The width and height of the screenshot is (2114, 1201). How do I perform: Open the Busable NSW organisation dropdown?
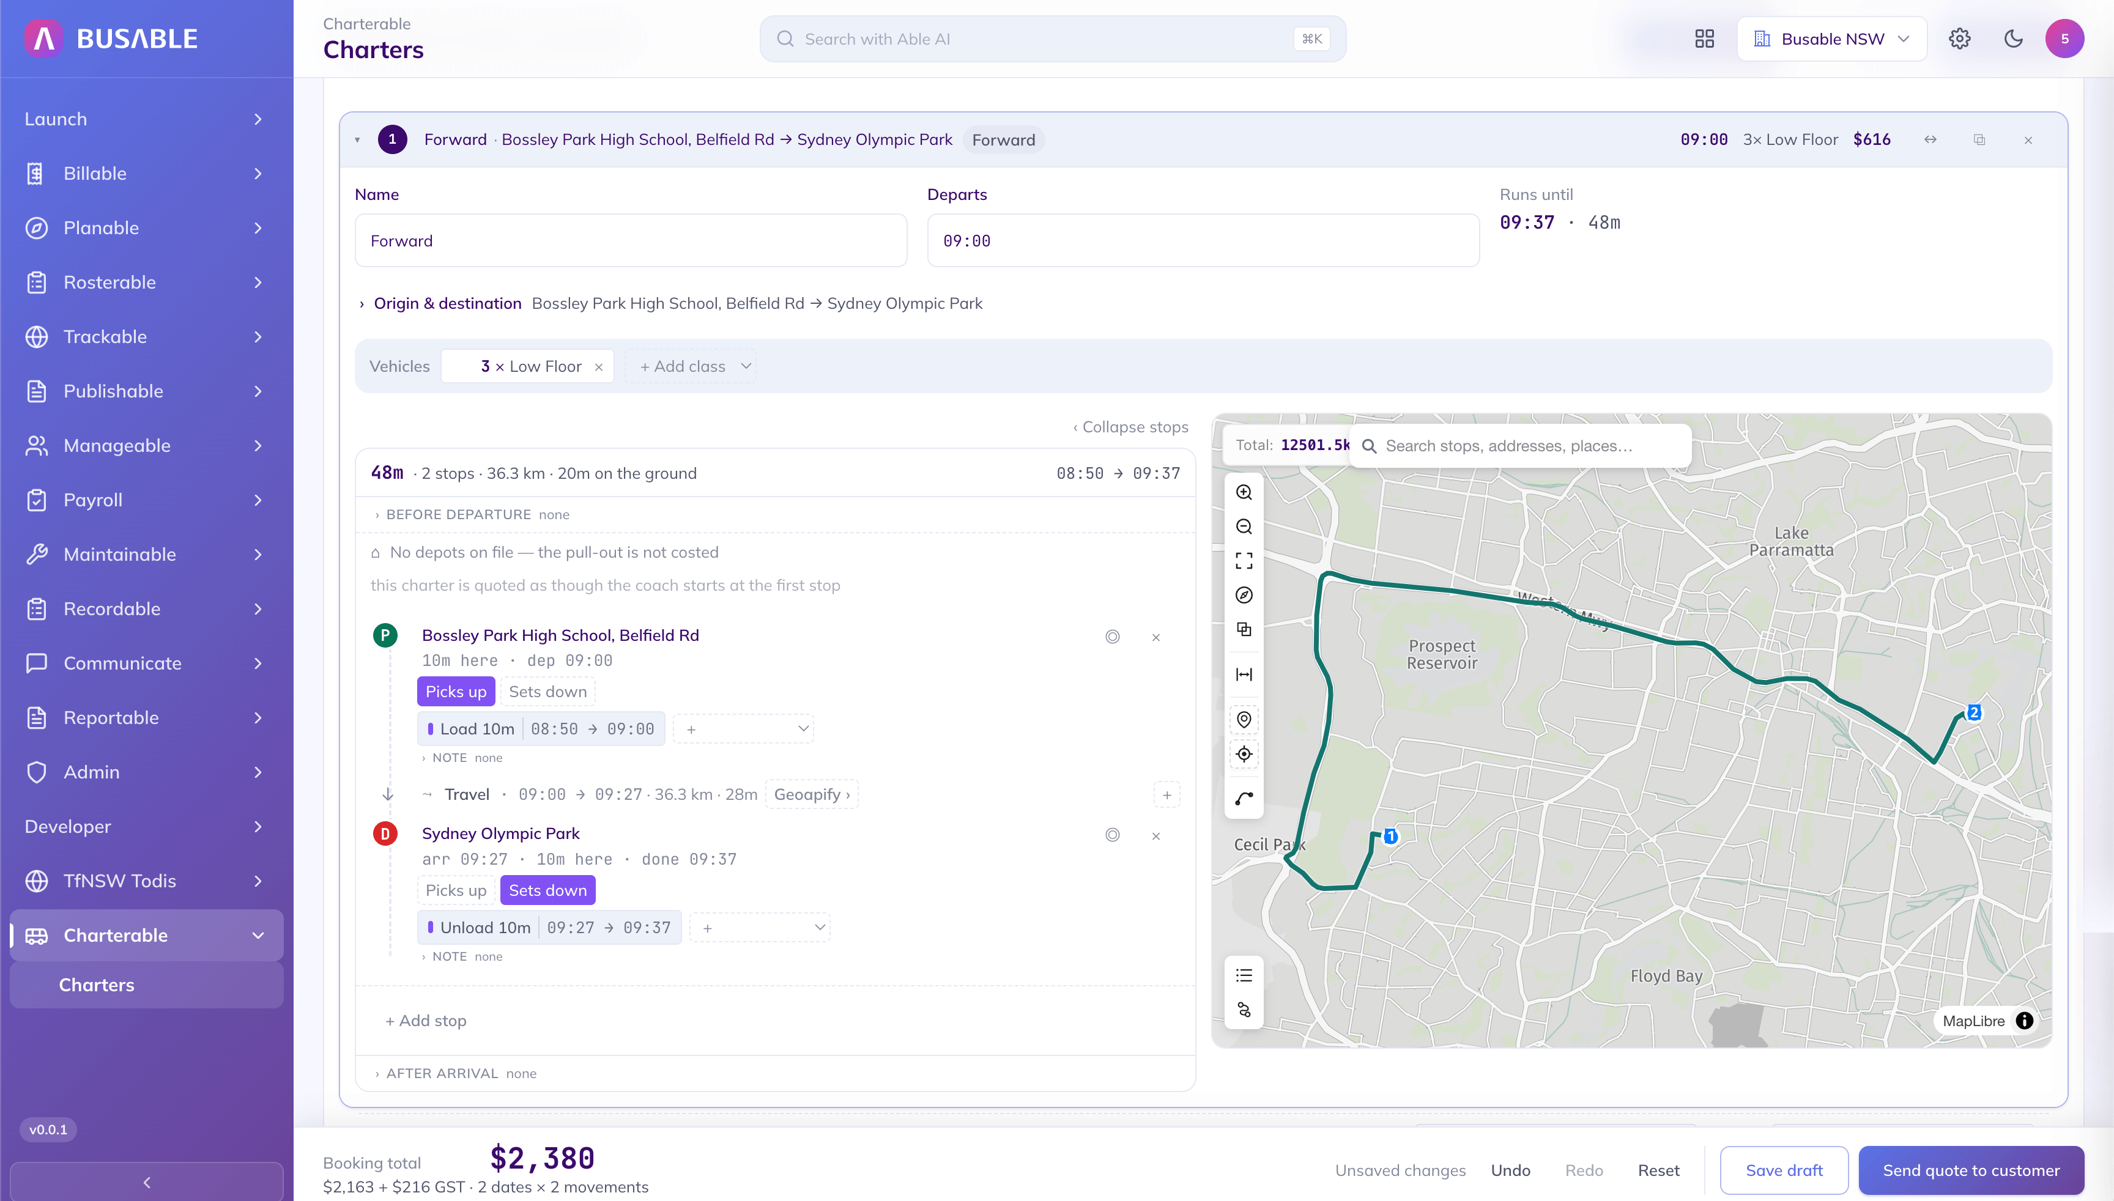tap(1831, 39)
